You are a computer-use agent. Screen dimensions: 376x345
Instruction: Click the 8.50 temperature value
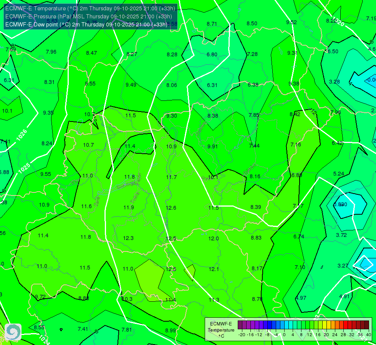click(x=252, y=23)
